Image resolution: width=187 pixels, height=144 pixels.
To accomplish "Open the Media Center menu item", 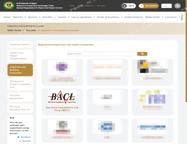I will (x=153, y=17).
